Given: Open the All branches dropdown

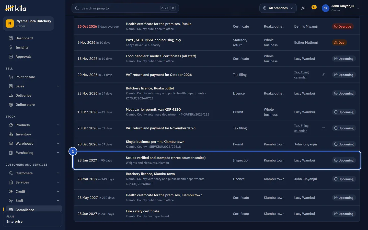Looking at the screenshot, I should 278,8.
